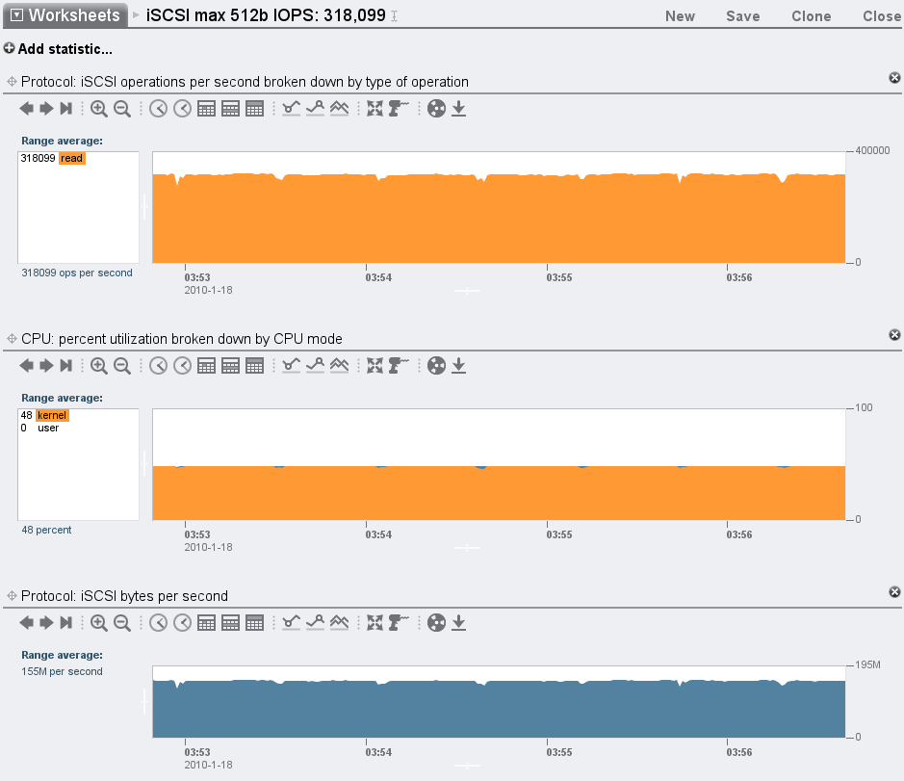Zoom in on the iSCSI operations graph
This screenshot has width=904, height=781.
[x=99, y=109]
